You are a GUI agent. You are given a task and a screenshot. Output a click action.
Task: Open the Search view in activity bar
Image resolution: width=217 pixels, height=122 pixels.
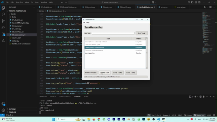3,14
